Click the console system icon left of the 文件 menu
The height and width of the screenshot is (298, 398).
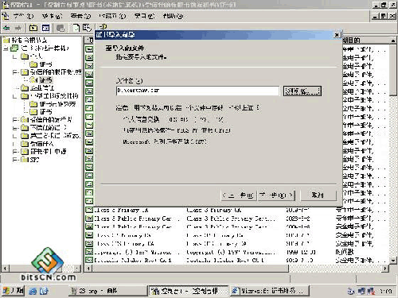(x=6, y=16)
